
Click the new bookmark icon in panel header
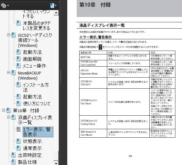[x=53, y=5]
